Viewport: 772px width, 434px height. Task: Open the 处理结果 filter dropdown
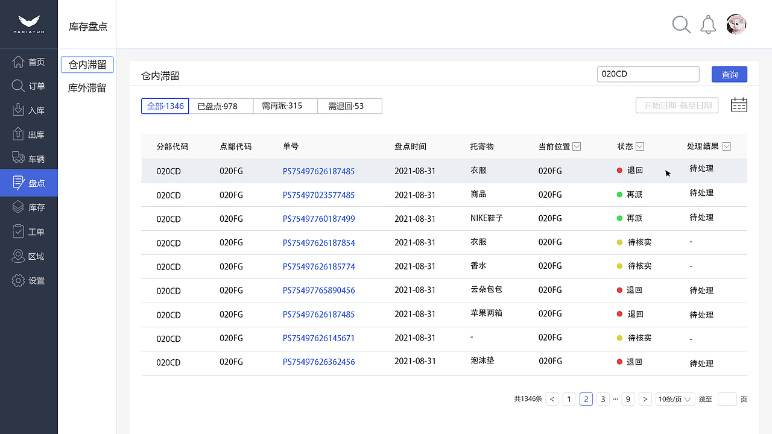[x=726, y=146]
